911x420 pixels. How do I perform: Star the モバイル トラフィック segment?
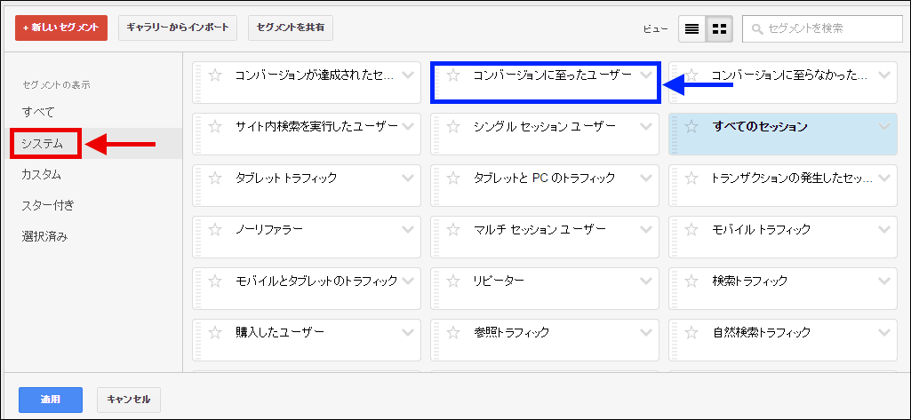692,230
